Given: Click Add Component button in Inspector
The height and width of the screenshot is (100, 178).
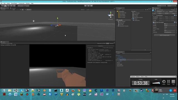Looking at the screenshot, I should [x=164, y=35].
